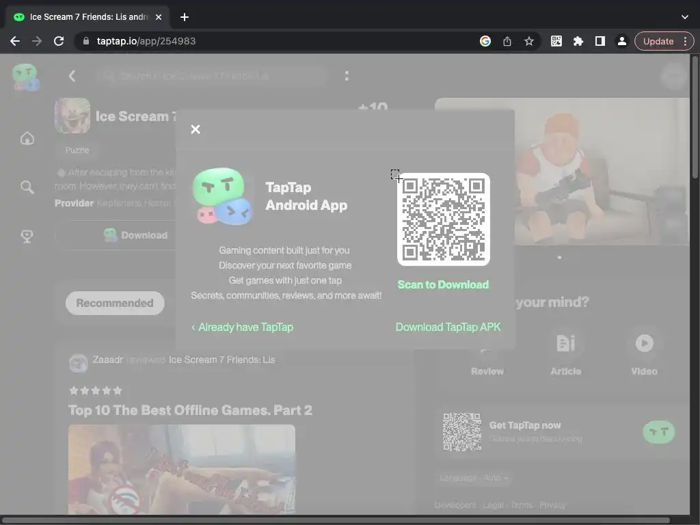Click the page back chevron
The height and width of the screenshot is (525, 700).
click(x=72, y=76)
